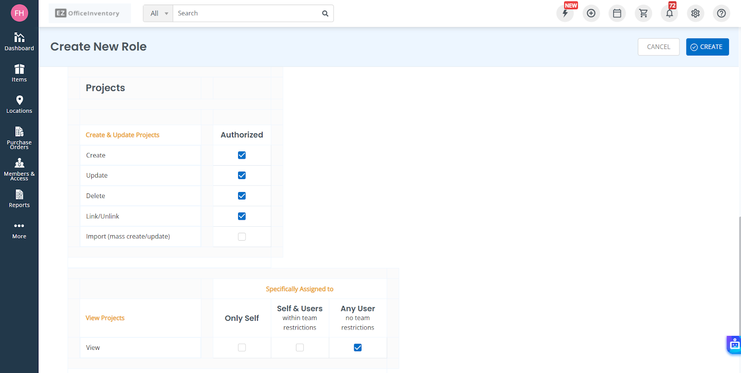This screenshot has width=741, height=373.
Task: Click the add plus circle icon
Action: click(591, 13)
